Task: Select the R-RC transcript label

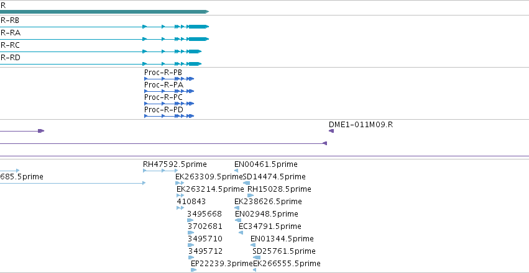Action: point(10,45)
